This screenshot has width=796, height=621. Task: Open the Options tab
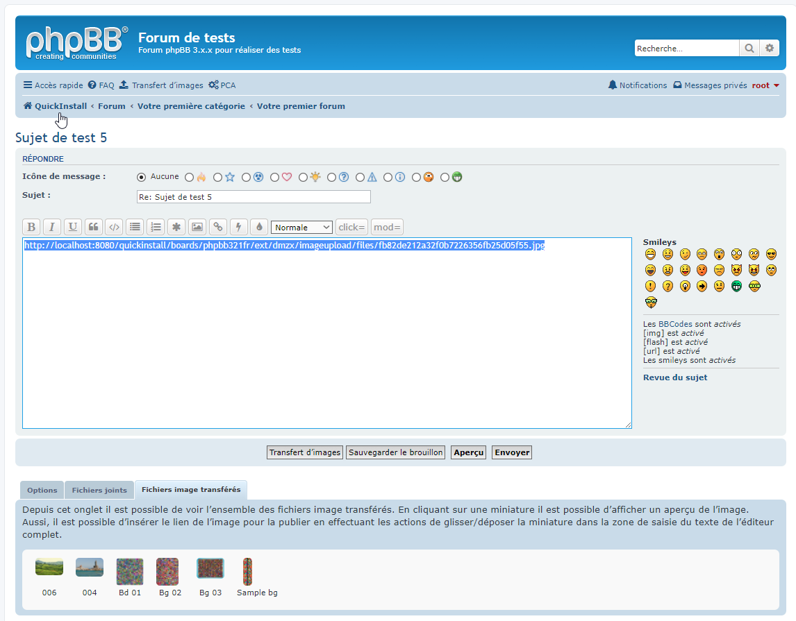[x=42, y=490]
